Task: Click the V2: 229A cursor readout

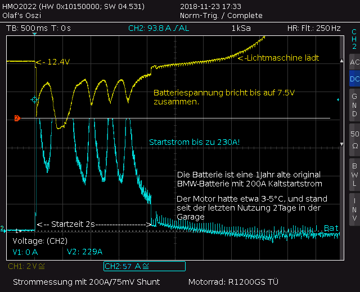Action: point(84,252)
